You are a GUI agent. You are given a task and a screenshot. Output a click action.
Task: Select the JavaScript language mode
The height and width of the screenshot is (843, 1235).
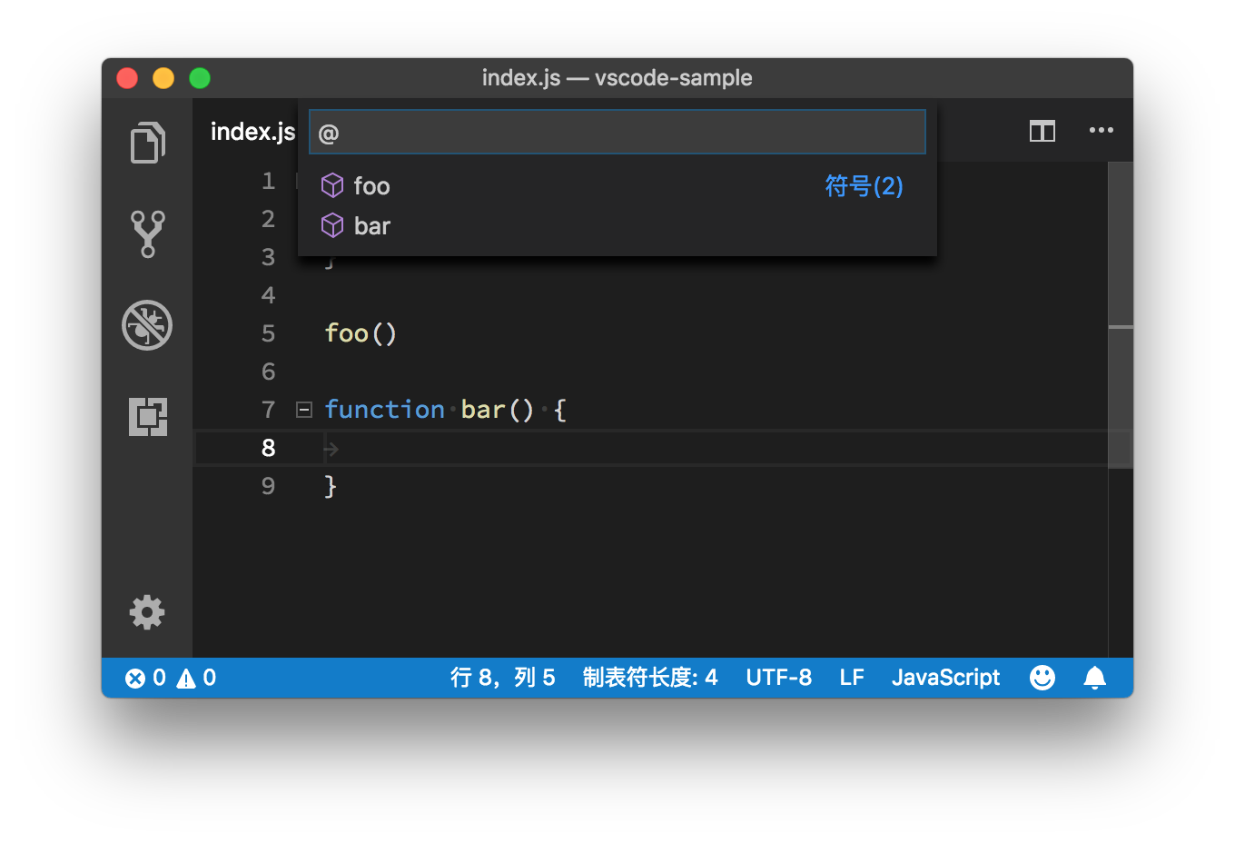[x=945, y=678]
